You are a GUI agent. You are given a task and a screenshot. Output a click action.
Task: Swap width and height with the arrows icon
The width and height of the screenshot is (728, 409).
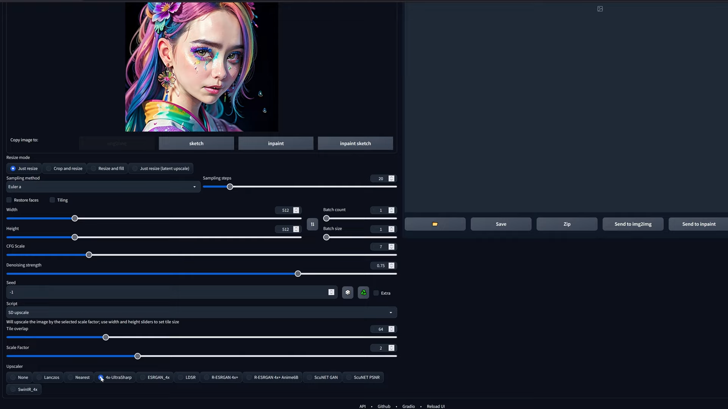click(x=312, y=224)
